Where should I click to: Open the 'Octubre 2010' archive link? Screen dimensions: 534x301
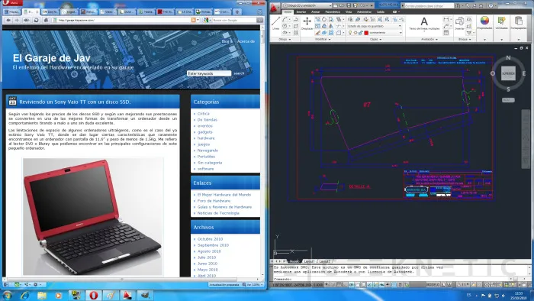pos(210,239)
